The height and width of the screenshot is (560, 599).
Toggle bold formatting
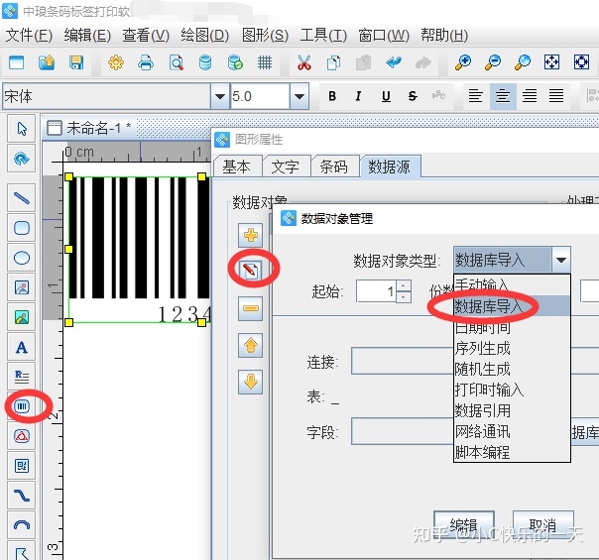coord(332,96)
